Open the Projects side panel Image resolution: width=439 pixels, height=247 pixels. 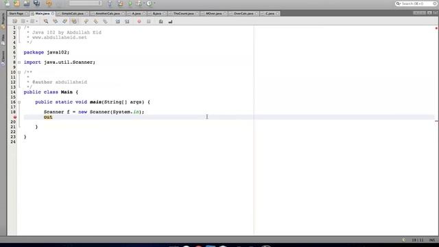pyautogui.click(x=3, y=21)
